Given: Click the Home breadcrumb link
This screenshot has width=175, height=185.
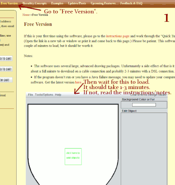Looking at the screenshot, I should pos(26,15).
